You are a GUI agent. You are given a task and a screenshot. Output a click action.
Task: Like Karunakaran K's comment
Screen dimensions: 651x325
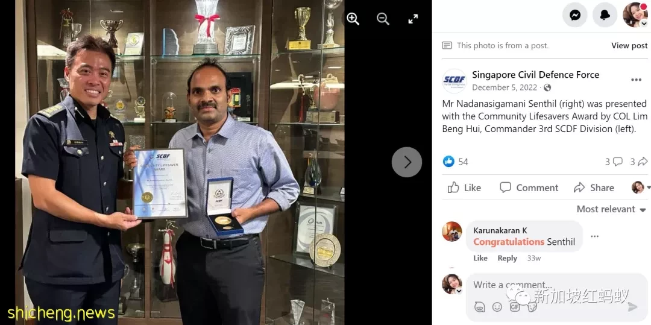[480, 258]
